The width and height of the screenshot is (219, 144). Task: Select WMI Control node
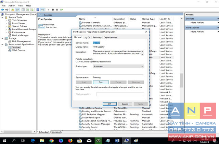click(x=19, y=50)
